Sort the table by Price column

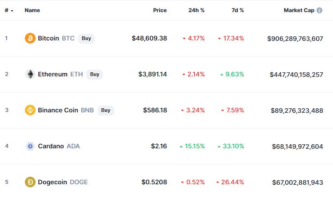click(x=160, y=10)
